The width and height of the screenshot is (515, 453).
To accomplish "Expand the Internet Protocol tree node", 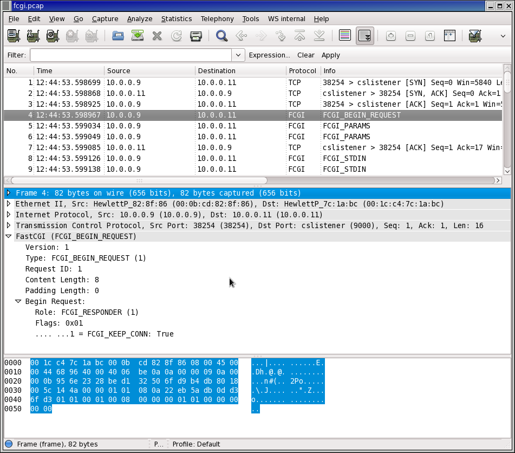I will pyautogui.click(x=9, y=215).
